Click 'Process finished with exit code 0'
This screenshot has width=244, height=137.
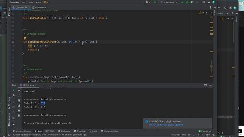[x=47, y=123]
